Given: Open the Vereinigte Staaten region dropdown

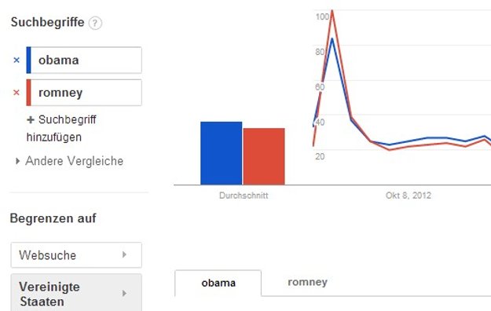Looking at the screenshot, I should click(x=76, y=294).
